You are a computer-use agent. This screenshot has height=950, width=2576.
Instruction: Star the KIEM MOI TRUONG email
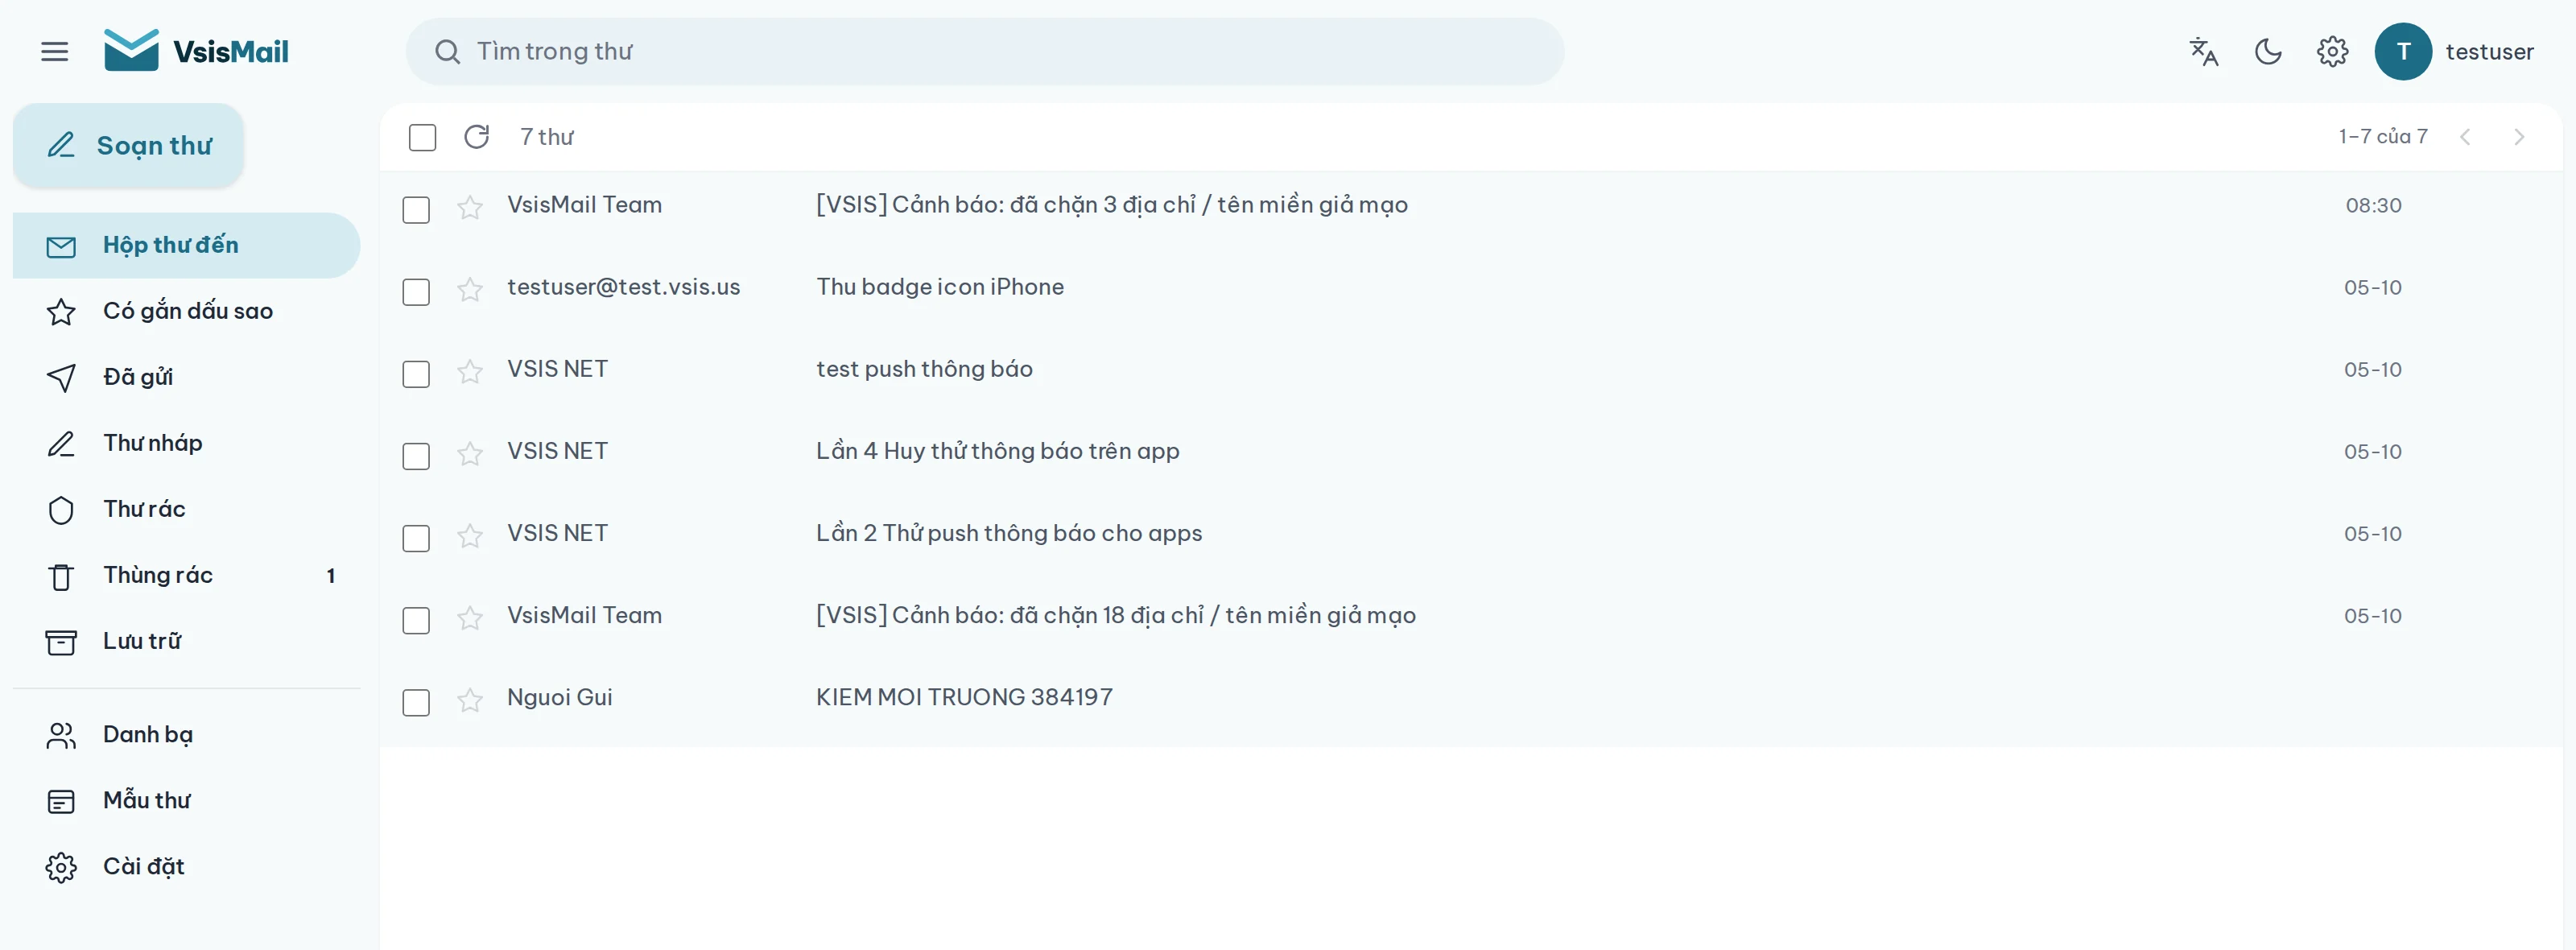tap(470, 700)
